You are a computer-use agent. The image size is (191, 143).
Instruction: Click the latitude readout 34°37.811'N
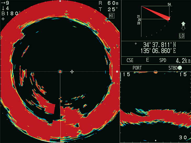tap(160, 45)
